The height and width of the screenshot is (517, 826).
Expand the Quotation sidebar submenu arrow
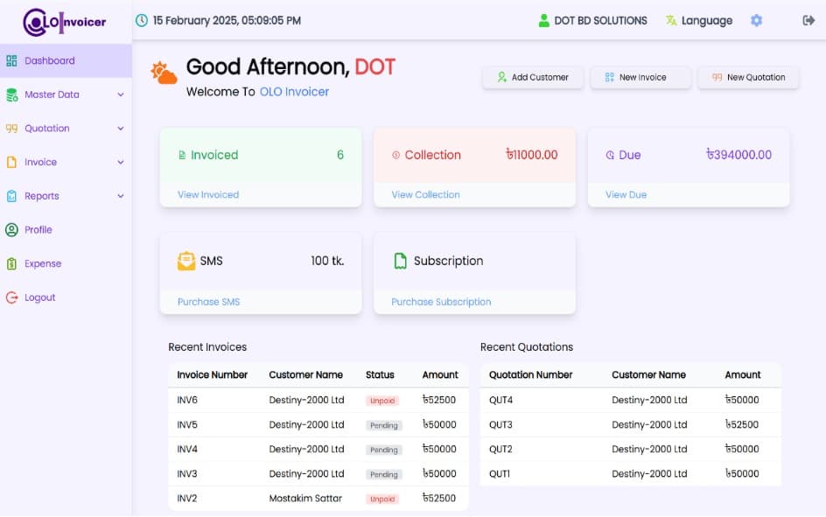coord(121,129)
